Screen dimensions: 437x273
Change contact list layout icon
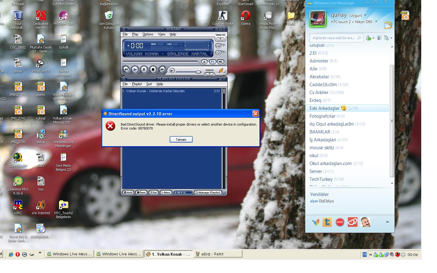[x=380, y=38]
